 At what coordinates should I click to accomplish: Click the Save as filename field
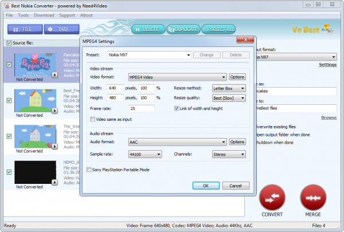click(x=296, y=91)
